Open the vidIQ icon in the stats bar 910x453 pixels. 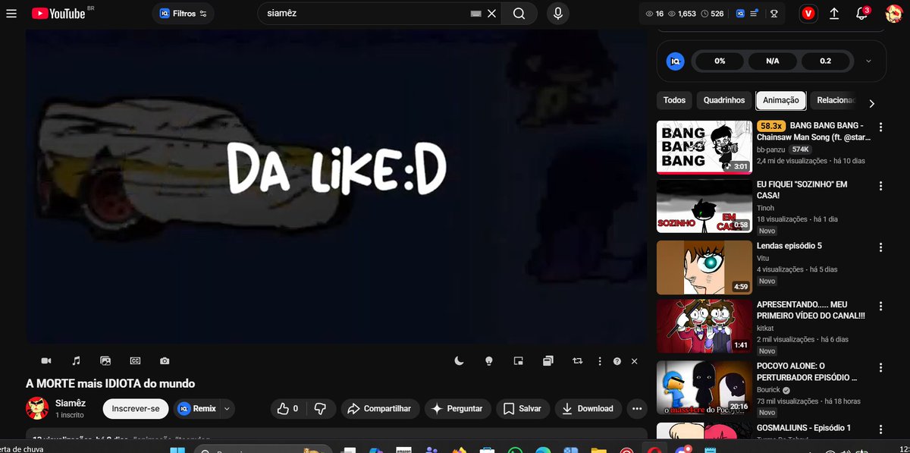(741, 14)
